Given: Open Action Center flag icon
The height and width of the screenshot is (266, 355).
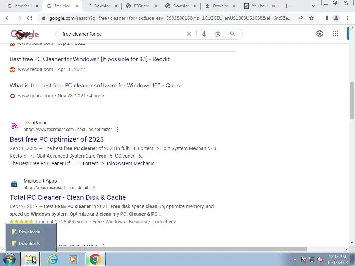Looking at the screenshot, I should 303,259.
